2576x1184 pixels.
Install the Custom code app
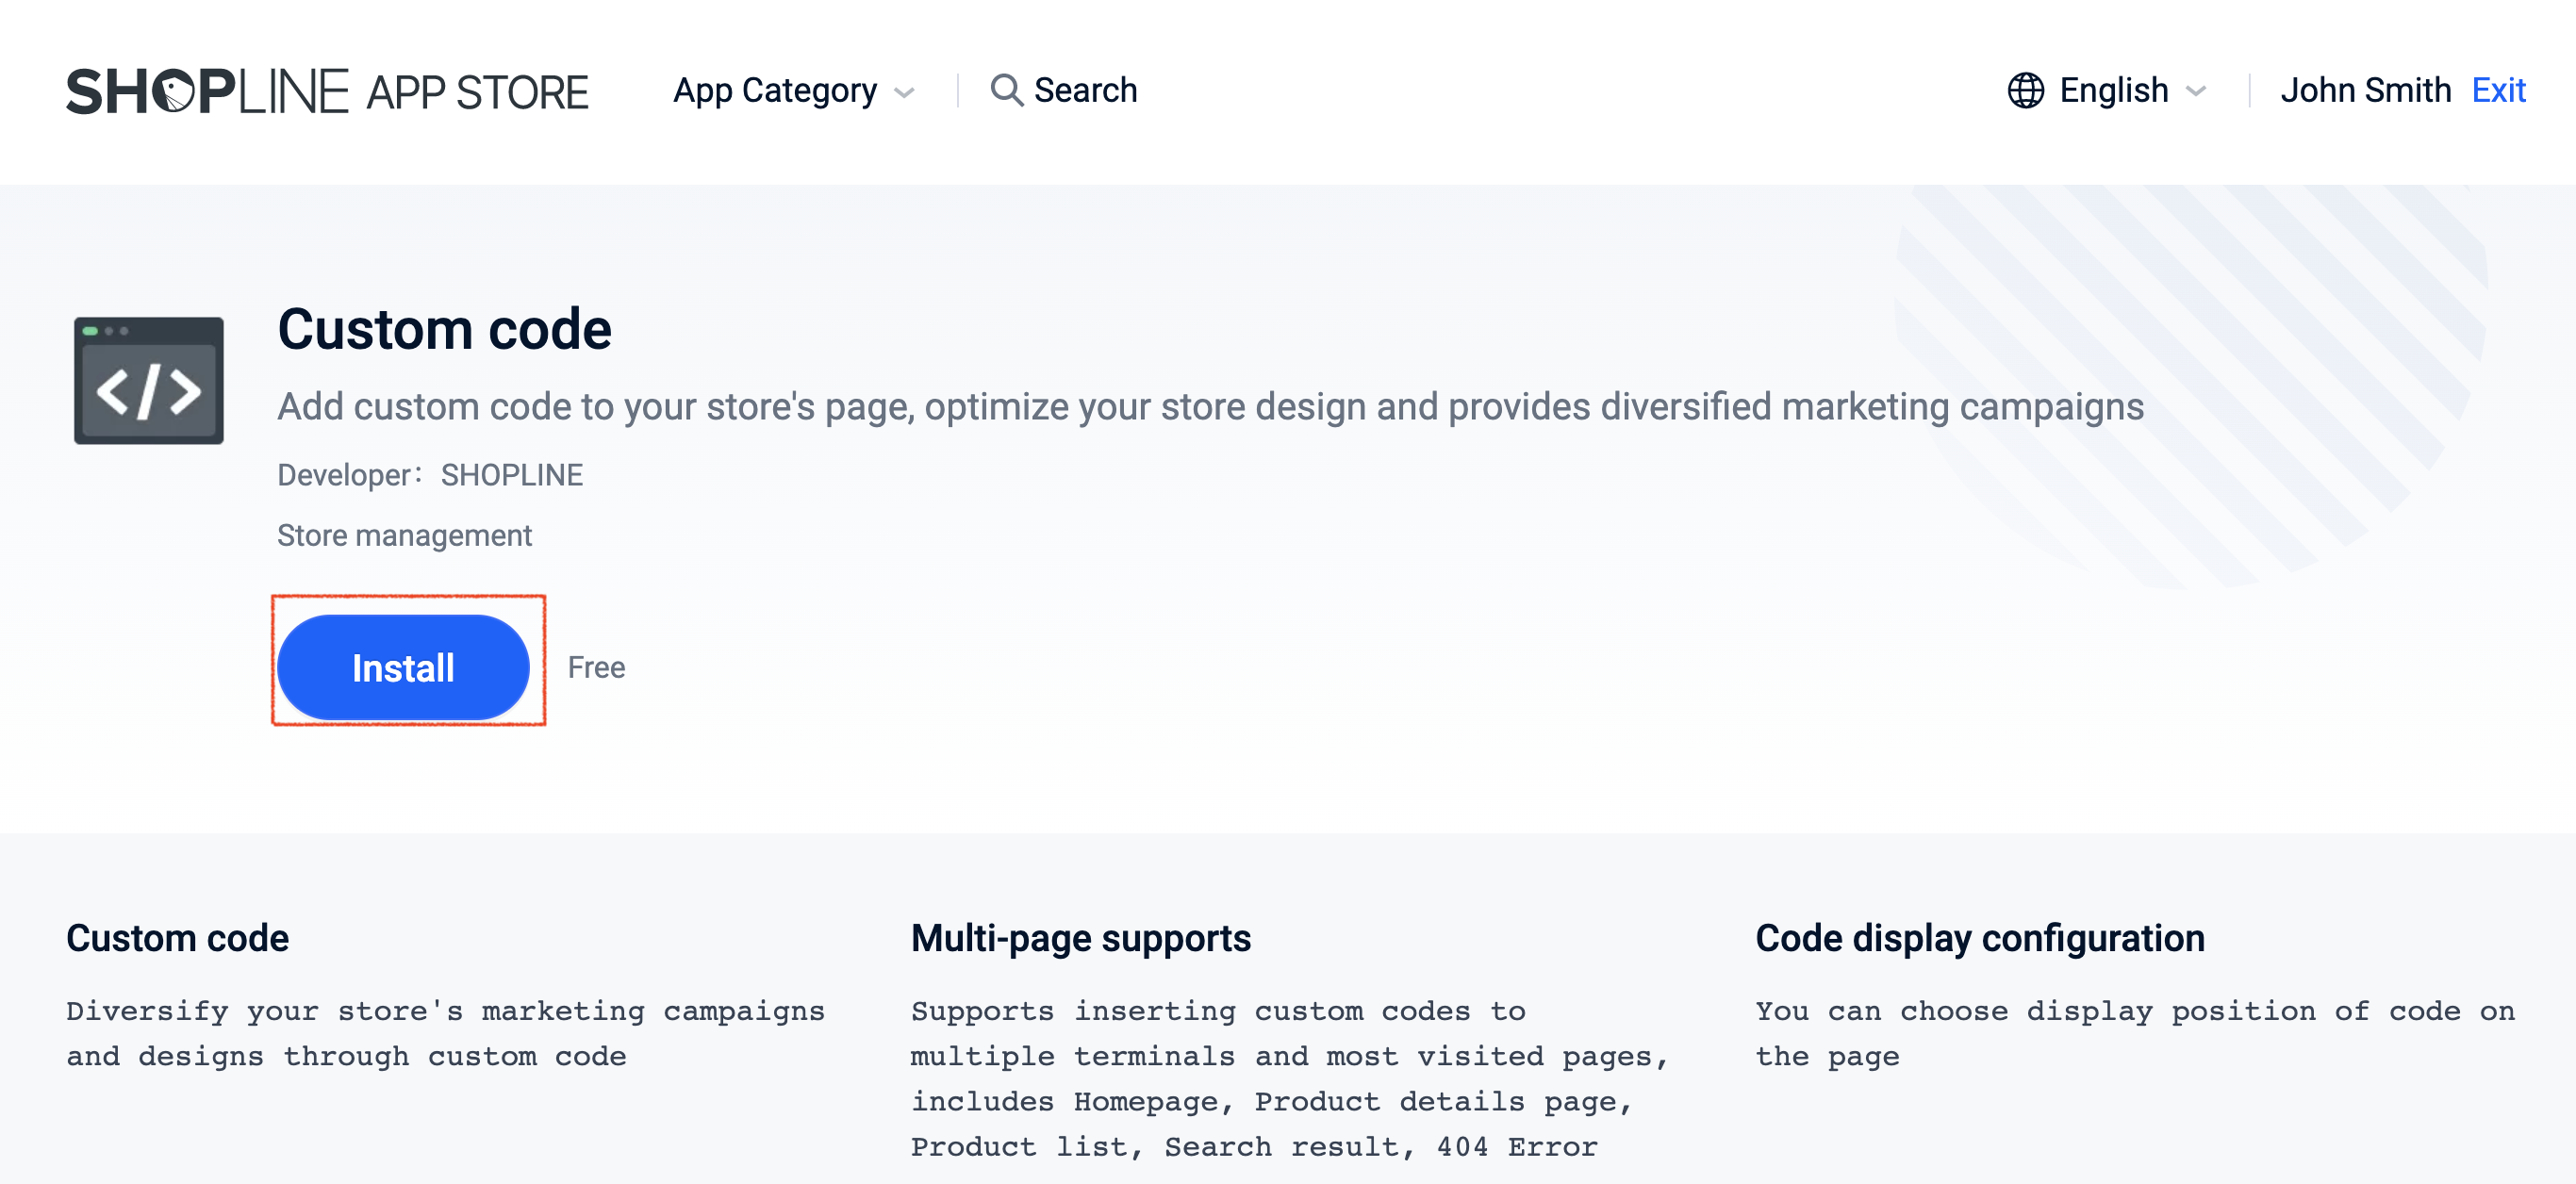coord(403,667)
